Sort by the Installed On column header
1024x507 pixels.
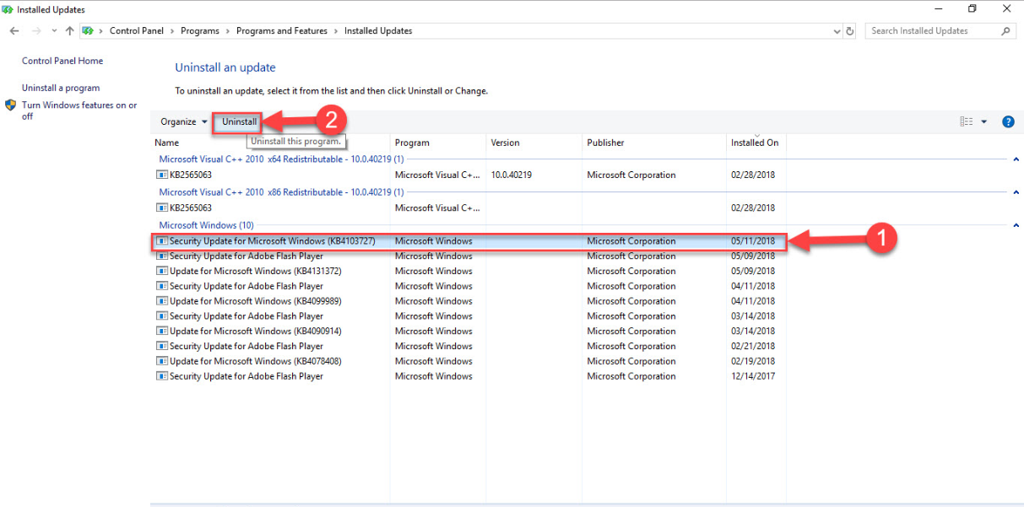[756, 143]
